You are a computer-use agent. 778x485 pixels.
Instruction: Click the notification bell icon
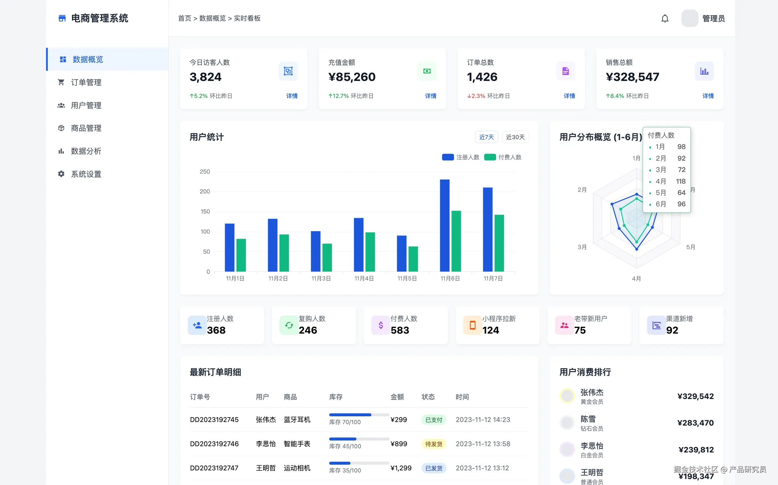(665, 19)
